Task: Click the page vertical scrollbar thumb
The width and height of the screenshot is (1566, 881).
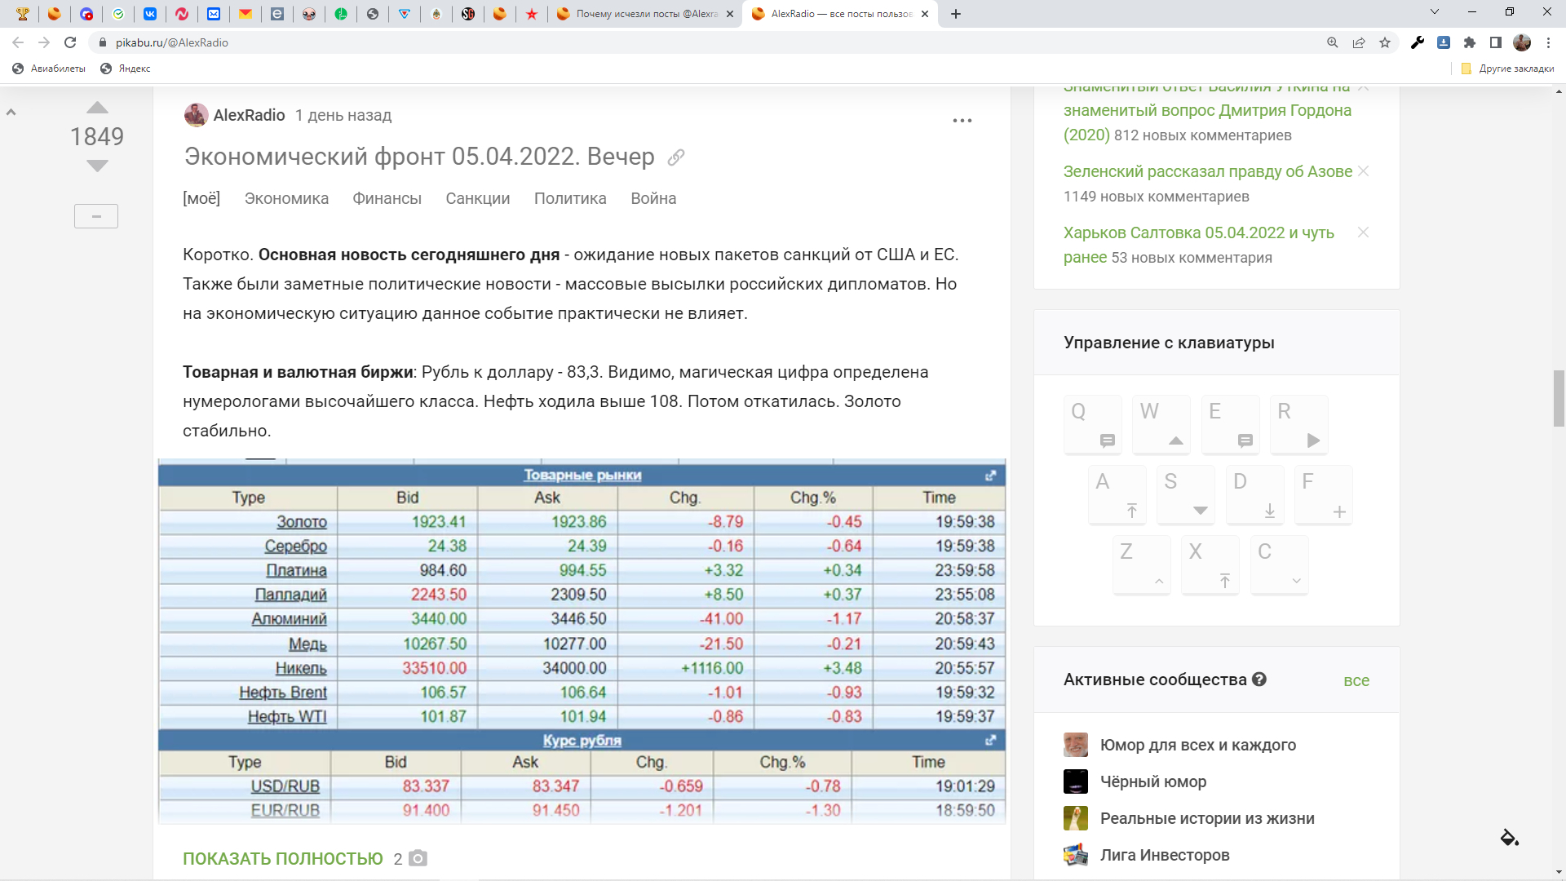Action: coord(1559,398)
